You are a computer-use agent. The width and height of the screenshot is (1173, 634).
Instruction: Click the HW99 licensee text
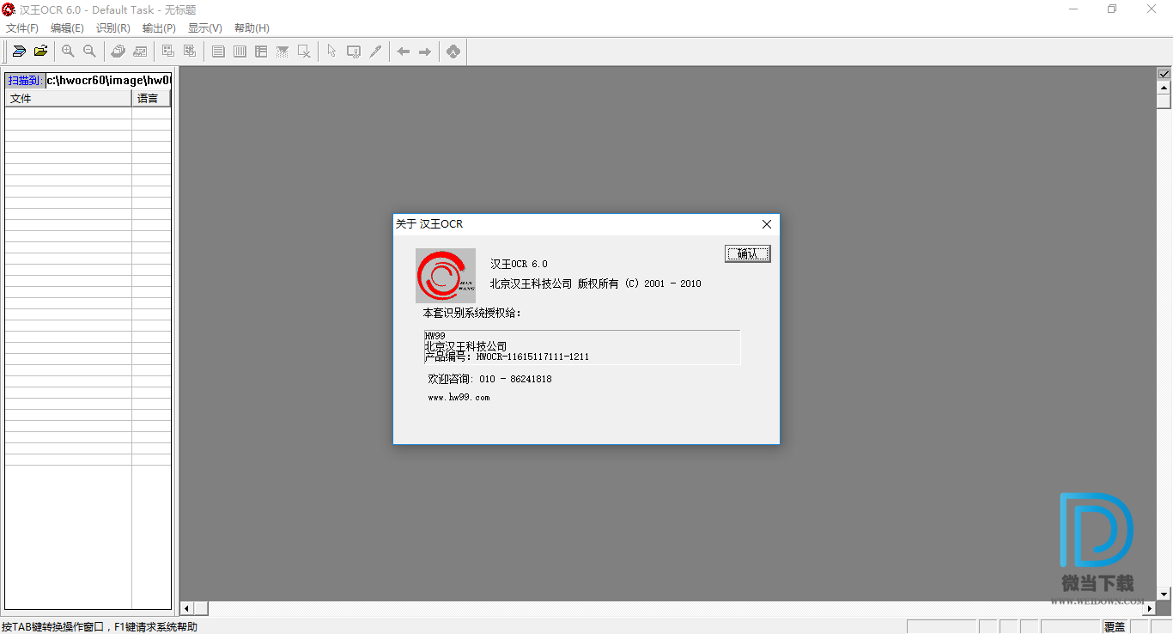[435, 335]
